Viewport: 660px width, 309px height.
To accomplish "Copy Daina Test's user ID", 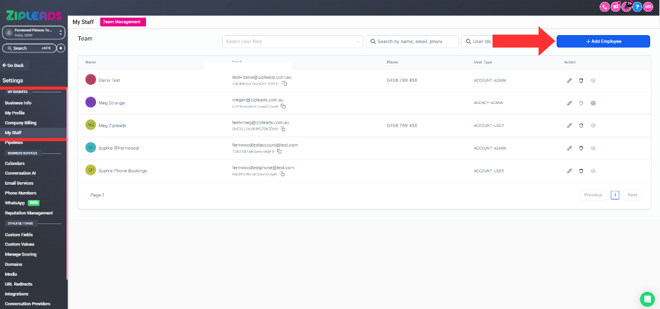I will (284, 84).
